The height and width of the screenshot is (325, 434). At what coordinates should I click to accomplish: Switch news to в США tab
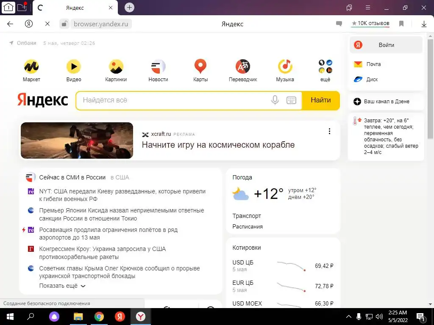pos(120,177)
